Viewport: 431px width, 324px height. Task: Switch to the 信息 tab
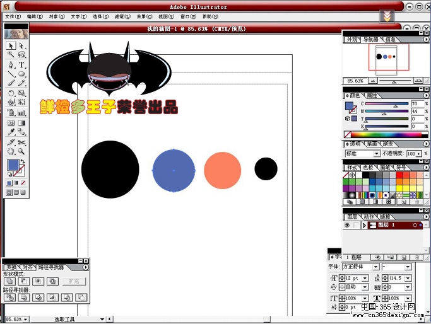point(391,40)
